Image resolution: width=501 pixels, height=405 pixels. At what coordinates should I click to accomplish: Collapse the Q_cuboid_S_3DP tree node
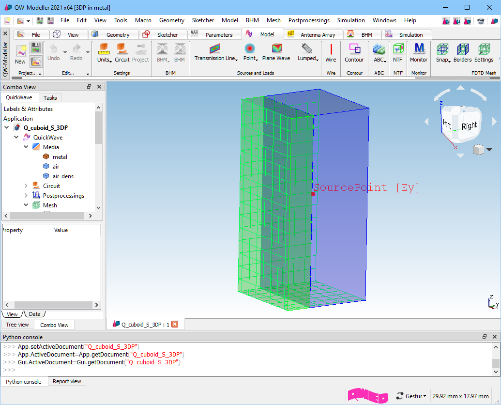(x=6, y=127)
